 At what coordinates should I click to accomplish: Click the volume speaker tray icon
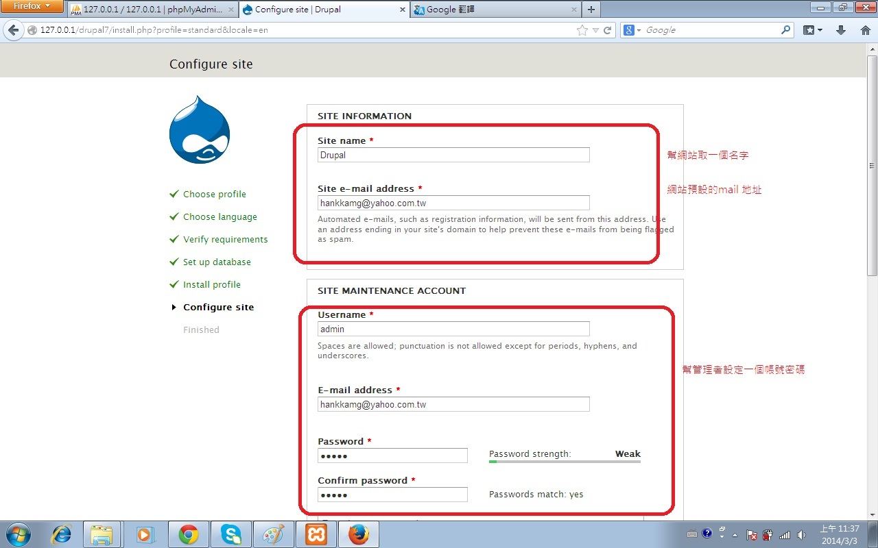point(801,535)
